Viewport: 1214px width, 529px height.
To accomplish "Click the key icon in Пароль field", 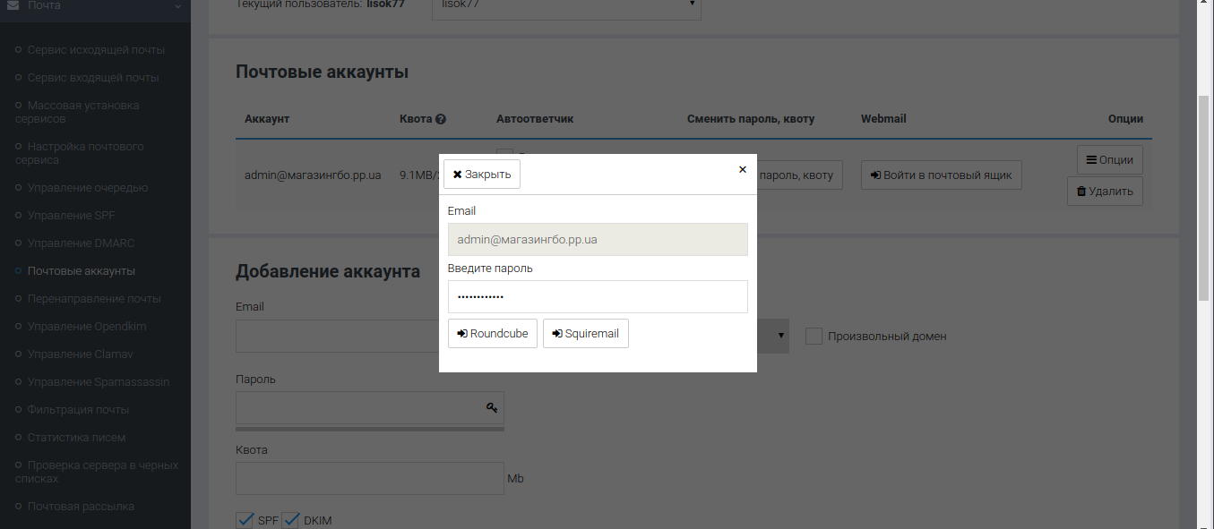I will coord(492,408).
